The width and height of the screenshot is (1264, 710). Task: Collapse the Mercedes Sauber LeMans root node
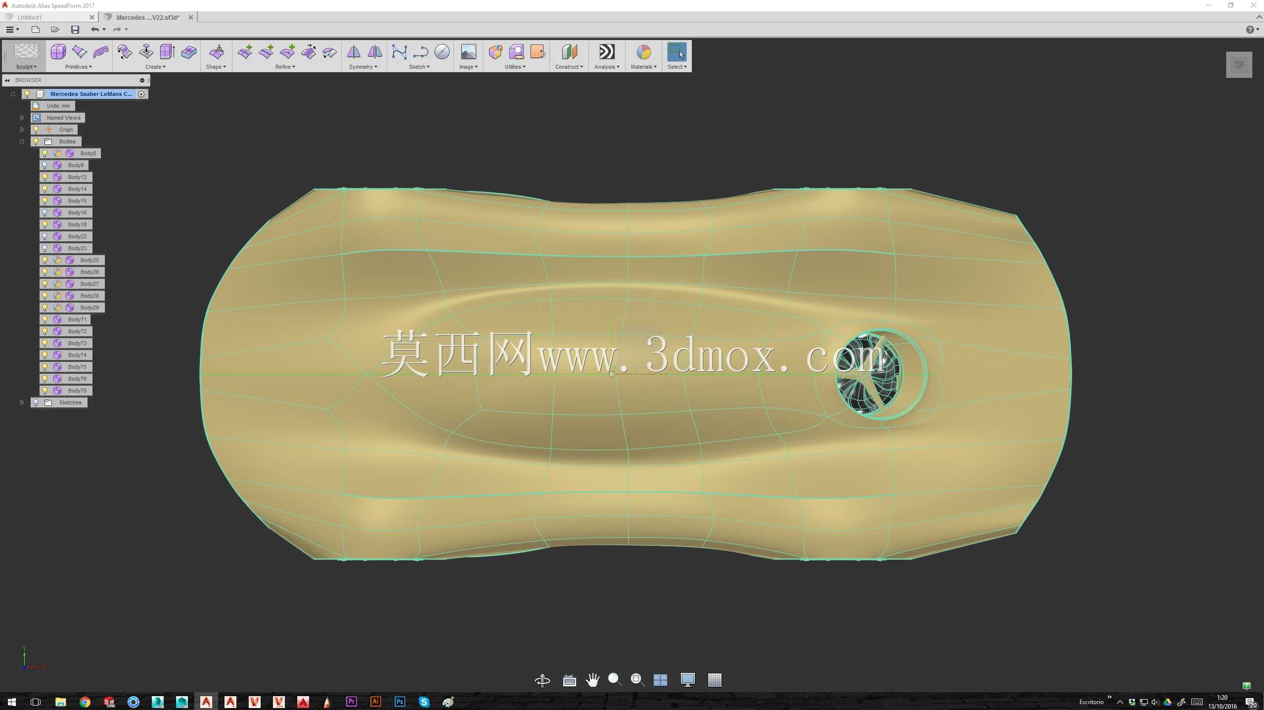[13, 94]
